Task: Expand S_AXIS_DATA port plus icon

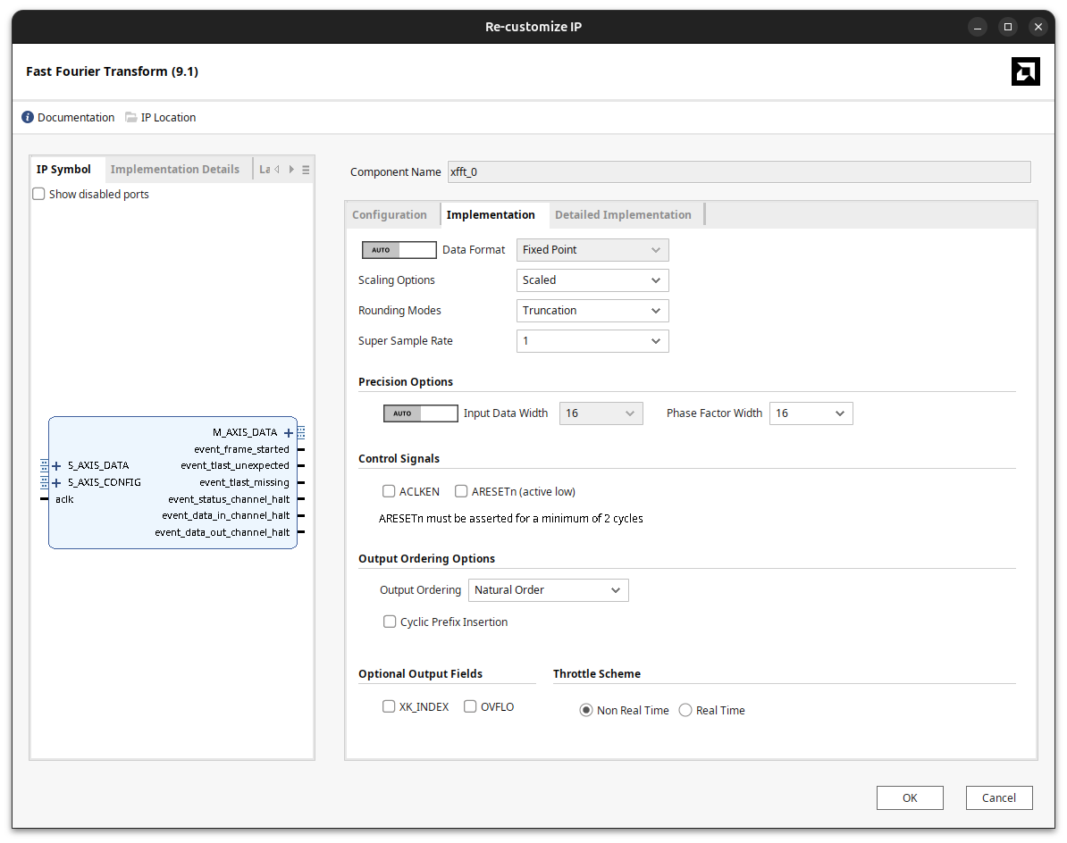Action: pos(56,465)
